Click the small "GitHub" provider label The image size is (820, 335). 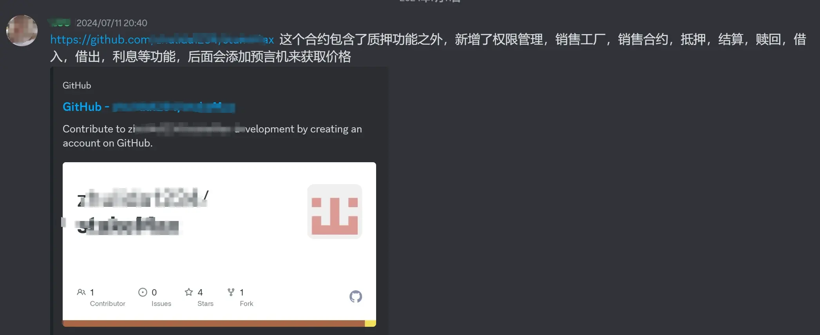pyautogui.click(x=77, y=85)
